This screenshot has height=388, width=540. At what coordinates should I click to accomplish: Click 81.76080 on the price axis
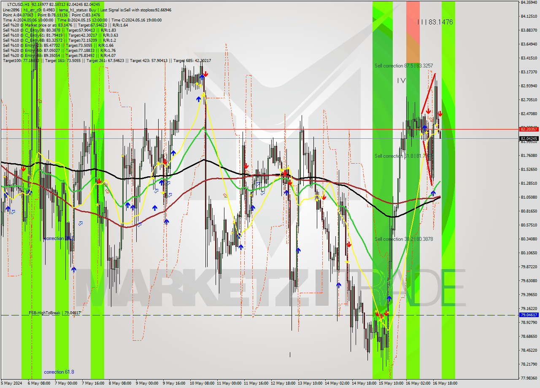(x=529, y=156)
